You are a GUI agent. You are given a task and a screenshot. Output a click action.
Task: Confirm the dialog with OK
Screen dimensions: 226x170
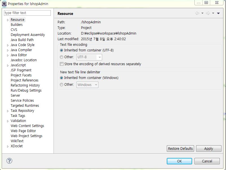179,161
